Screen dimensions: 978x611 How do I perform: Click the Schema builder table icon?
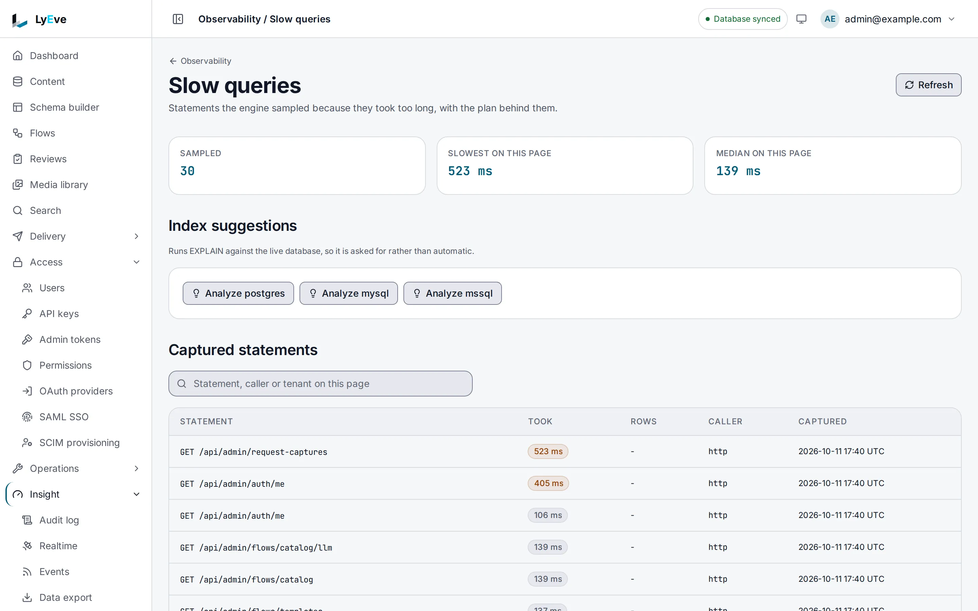[x=17, y=107]
